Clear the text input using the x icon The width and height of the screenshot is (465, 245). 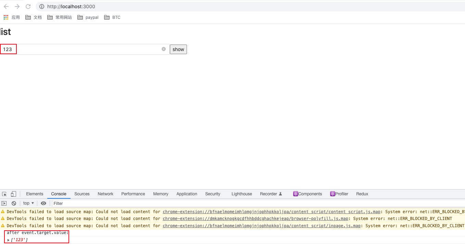[163, 49]
